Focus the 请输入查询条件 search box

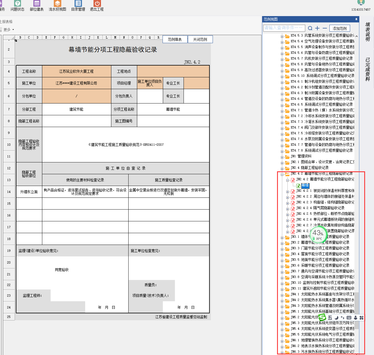pos(284,28)
